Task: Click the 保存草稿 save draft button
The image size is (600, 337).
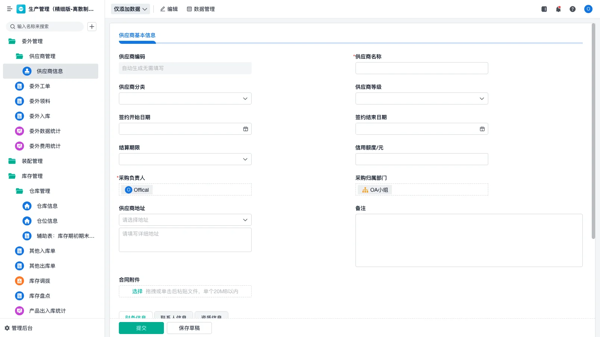Action: click(x=189, y=328)
